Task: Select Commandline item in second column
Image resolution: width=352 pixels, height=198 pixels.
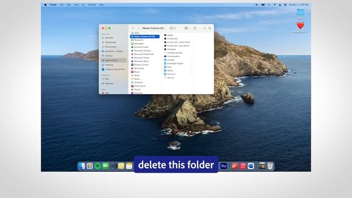Action: point(173,56)
